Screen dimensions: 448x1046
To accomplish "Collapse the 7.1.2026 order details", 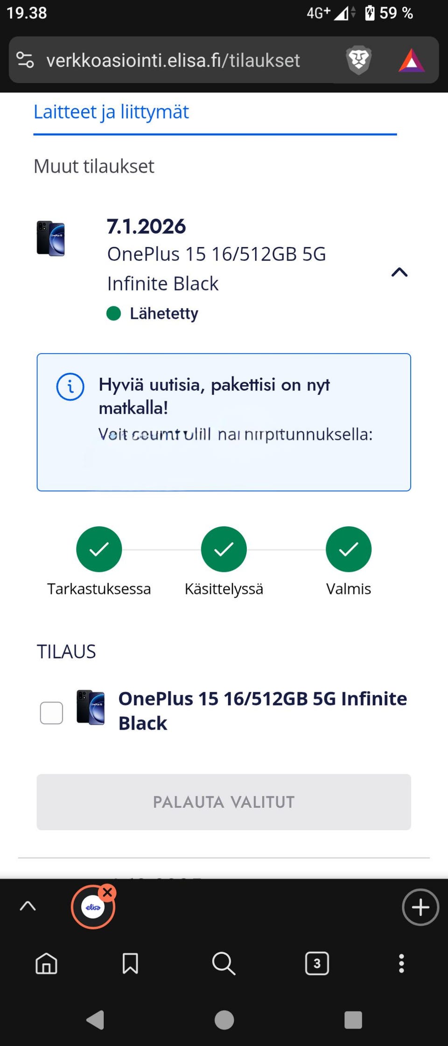I will (x=399, y=273).
